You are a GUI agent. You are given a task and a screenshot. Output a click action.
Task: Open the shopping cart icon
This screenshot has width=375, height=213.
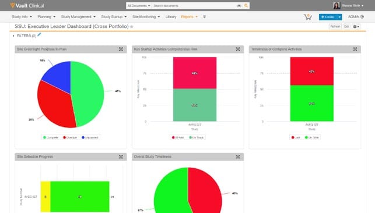[307, 17]
